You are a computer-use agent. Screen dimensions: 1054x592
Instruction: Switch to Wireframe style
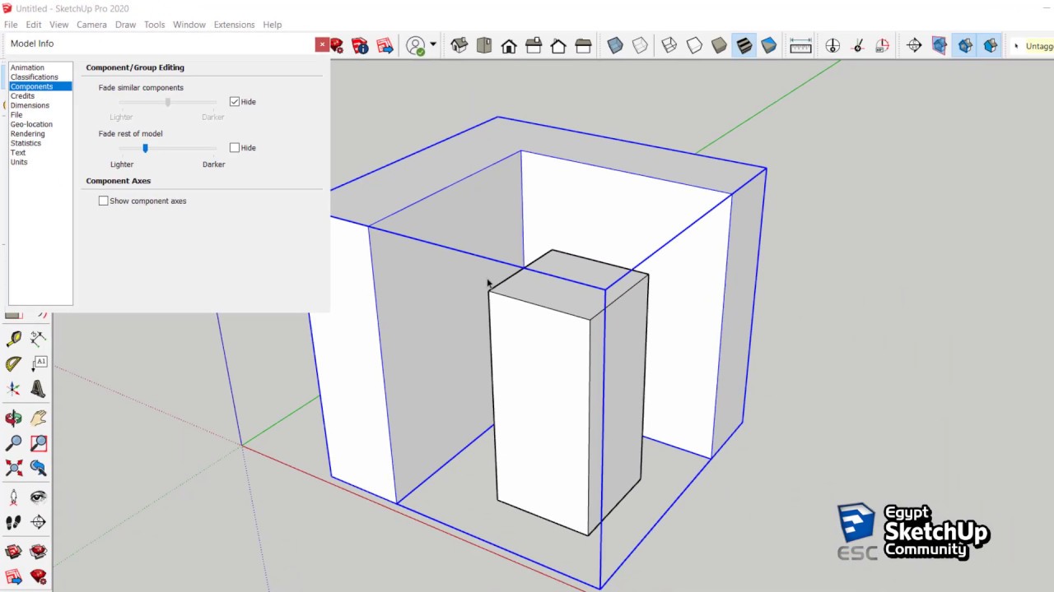(669, 46)
